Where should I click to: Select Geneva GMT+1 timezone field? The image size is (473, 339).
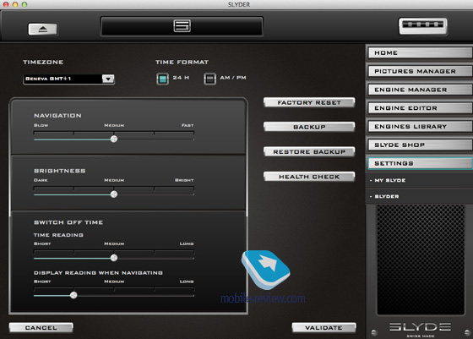[68, 79]
